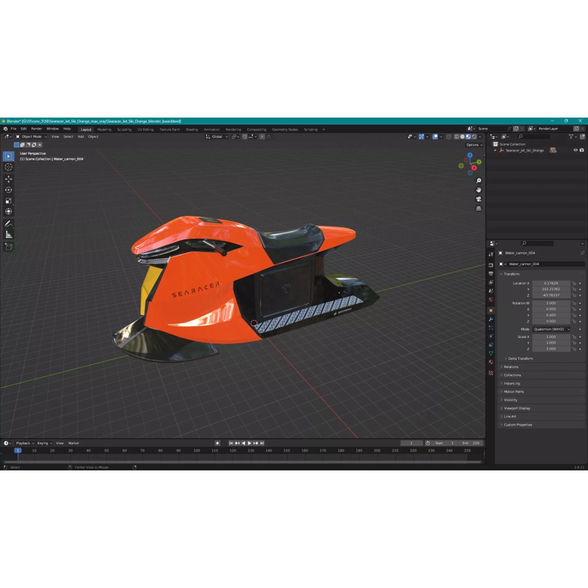
Task: Select the 3D Cursor tool
Action: [9, 167]
